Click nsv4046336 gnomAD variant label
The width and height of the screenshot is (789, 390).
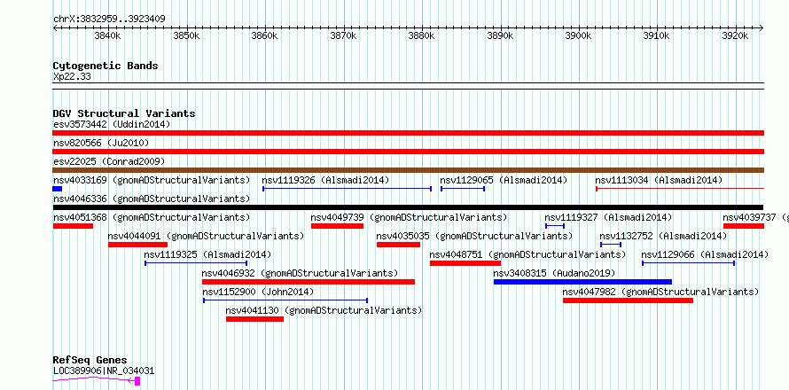[152, 199]
